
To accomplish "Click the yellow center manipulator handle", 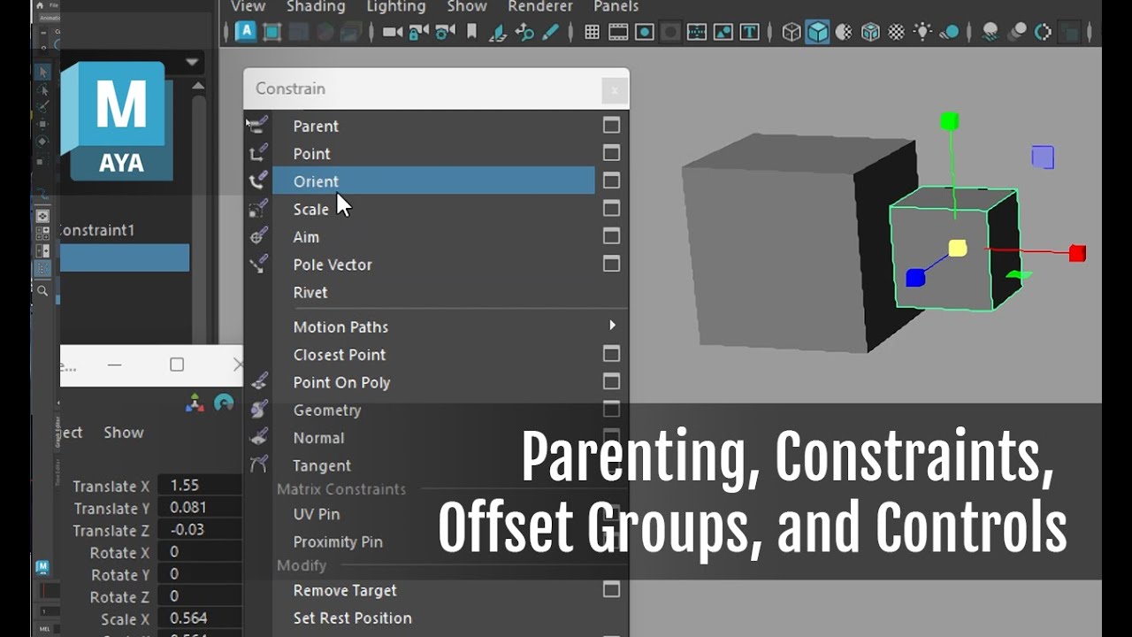I will pyautogui.click(x=958, y=249).
